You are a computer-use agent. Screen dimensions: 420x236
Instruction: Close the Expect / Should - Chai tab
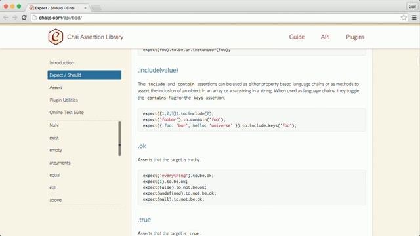85,8
